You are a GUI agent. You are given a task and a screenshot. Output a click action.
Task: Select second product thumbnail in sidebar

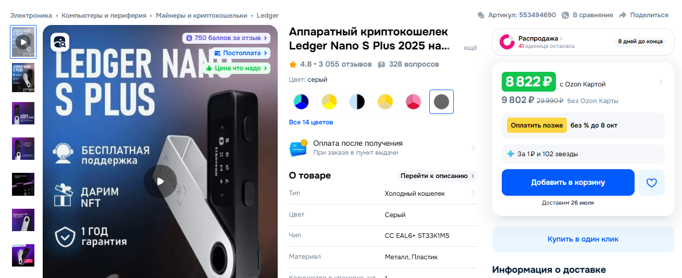pos(23,78)
